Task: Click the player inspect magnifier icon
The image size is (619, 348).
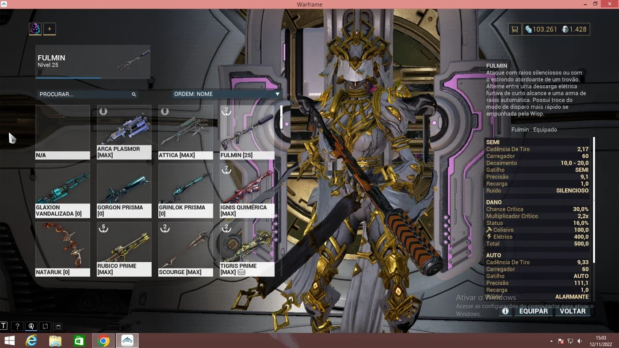Action: pyautogui.click(x=31, y=326)
